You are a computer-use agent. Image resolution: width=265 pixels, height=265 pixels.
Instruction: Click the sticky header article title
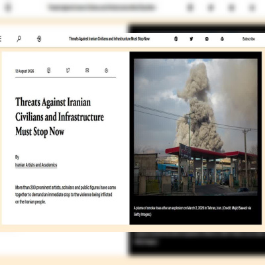point(109,39)
